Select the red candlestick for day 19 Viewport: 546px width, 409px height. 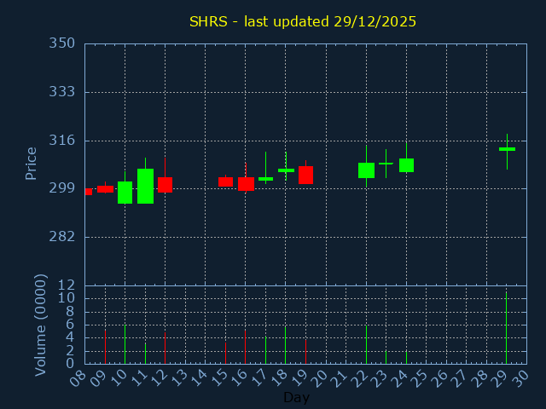click(x=305, y=175)
